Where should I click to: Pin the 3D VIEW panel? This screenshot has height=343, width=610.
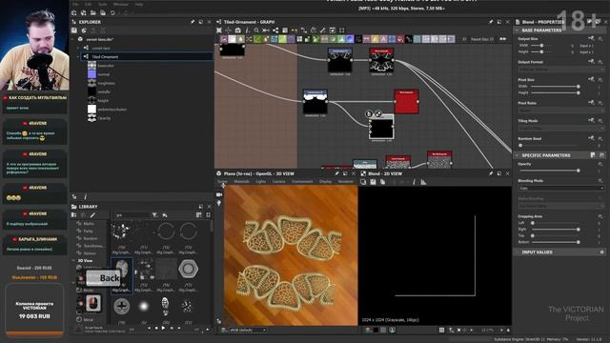[336, 173]
